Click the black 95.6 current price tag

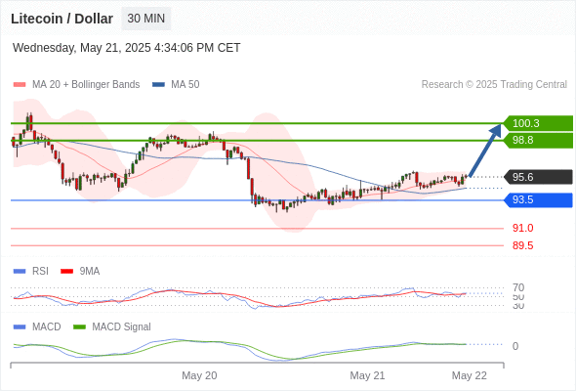538,177
